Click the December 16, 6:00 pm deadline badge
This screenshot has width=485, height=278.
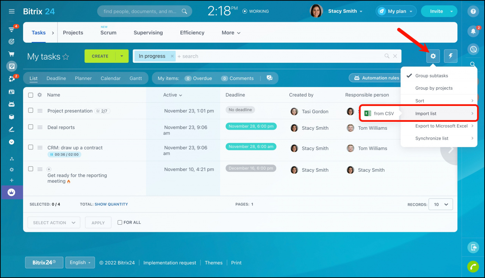[x=251, y=168]
